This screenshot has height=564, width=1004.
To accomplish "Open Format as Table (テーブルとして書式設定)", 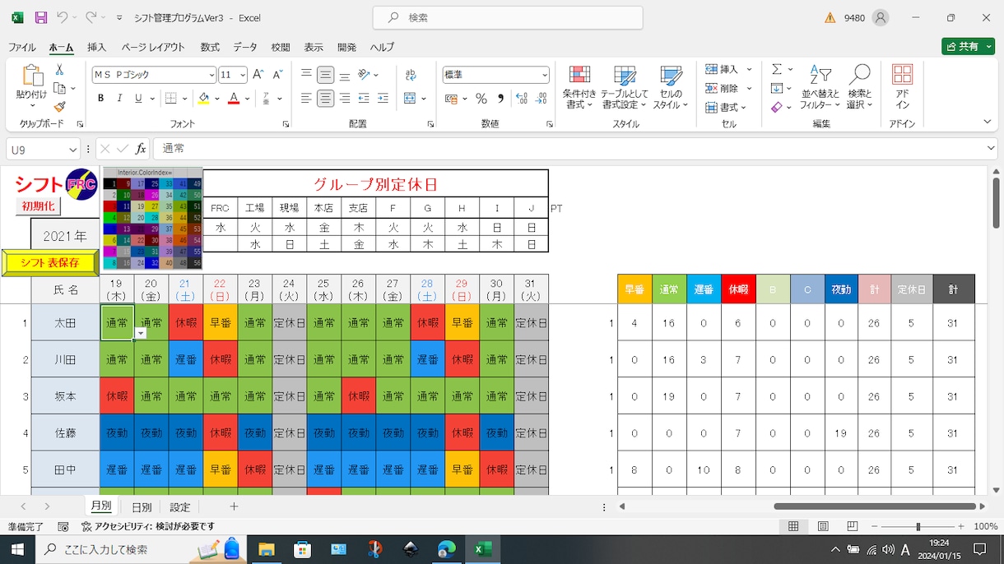I will tap(625, 89).
